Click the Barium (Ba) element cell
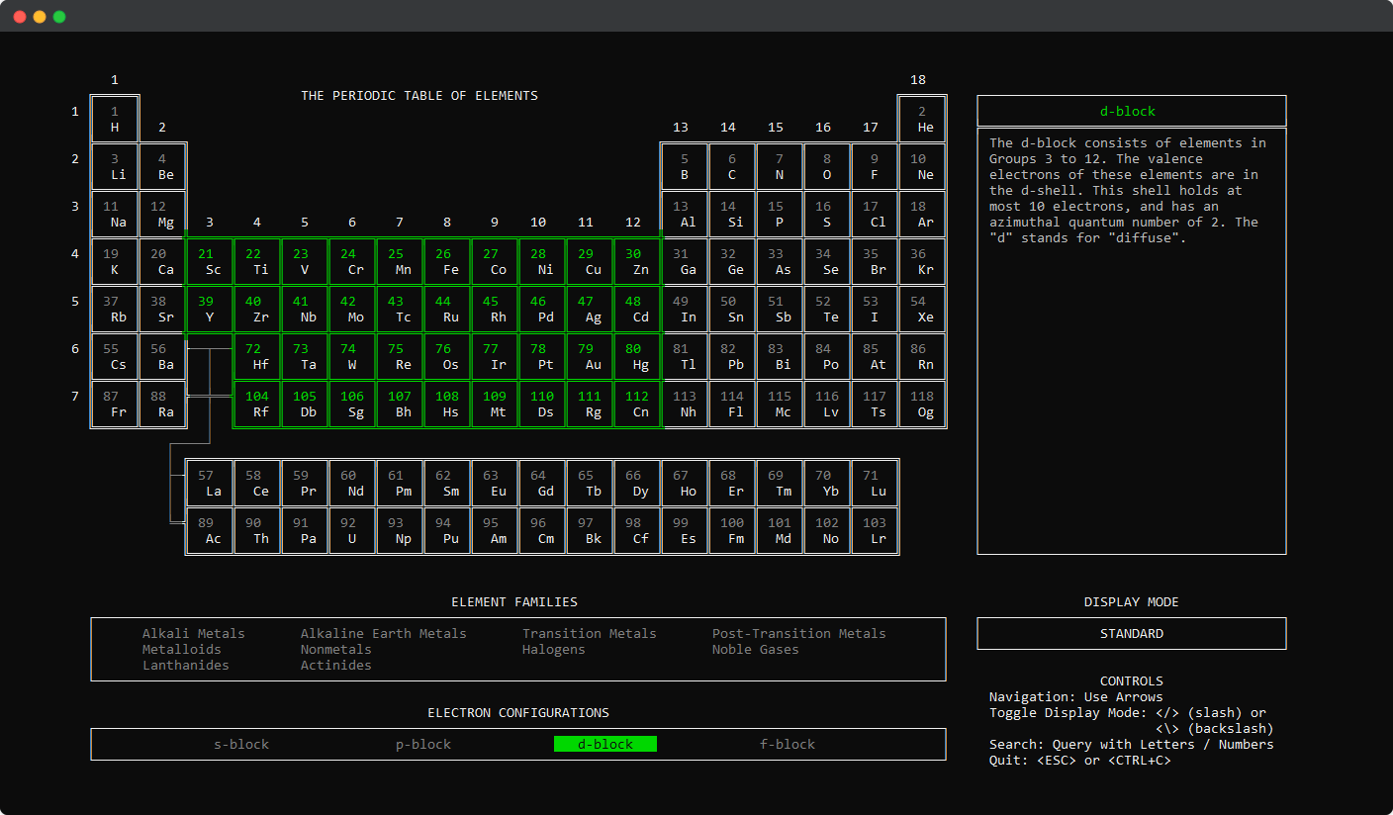 pyautogui.click(x=162, y=356)
